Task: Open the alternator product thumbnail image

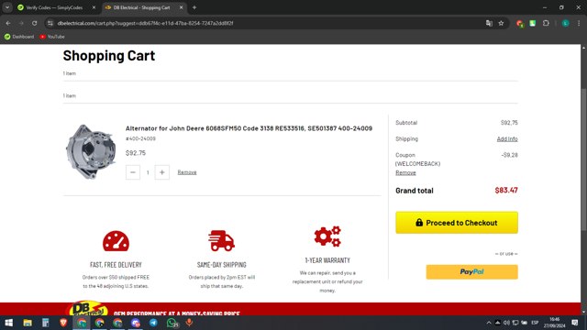Action: 91,151
